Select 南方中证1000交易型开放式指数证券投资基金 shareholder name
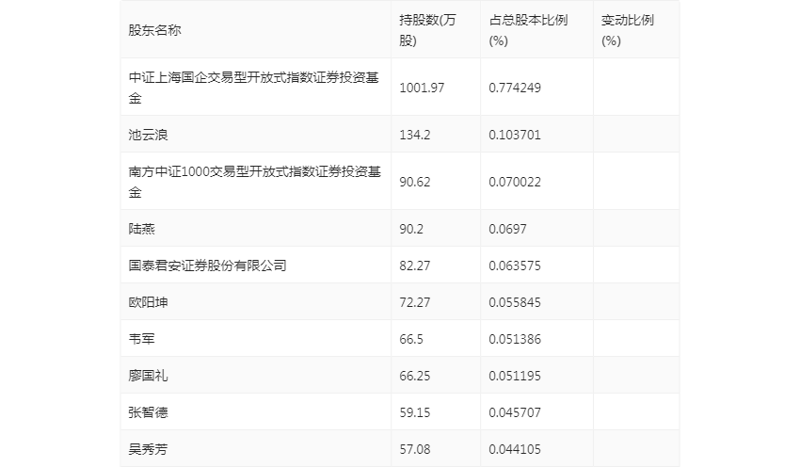 (x=255, y=182)
